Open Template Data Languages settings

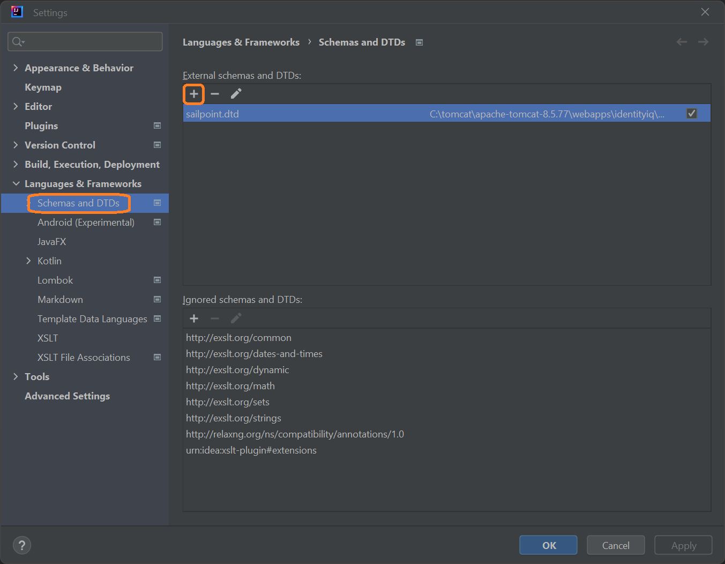tap(92, 319)
